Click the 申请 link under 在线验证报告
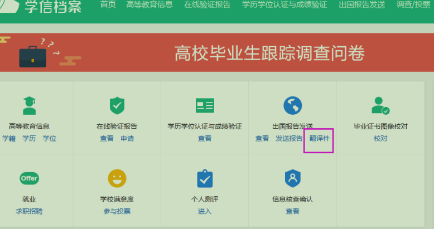Image resolution: width=434 pixels, height=229 pixels. click(127, 138)
